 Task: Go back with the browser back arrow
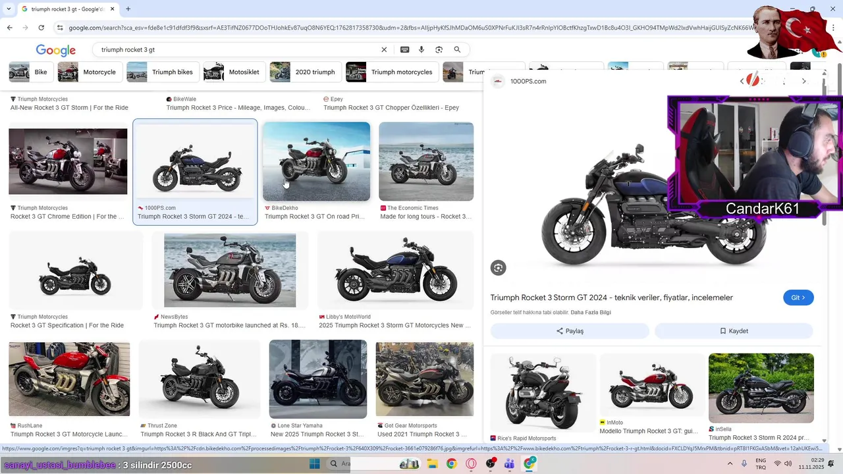9,28
